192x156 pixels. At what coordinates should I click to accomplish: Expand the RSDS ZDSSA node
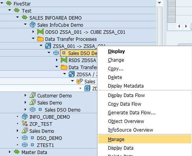click(x=57, y=60)
